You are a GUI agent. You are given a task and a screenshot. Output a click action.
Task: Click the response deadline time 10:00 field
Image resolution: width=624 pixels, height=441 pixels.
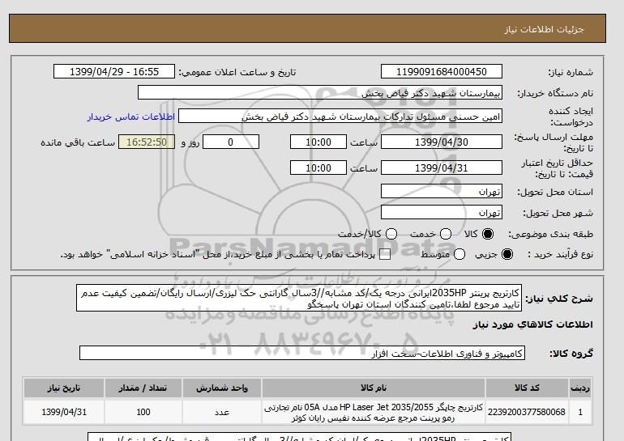point(318,142)
